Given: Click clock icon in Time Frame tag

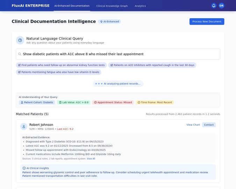Looking at the screenshot, I should (x=139, y=102).
